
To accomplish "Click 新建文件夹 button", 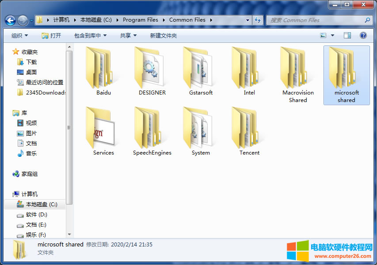I will pos(163,36).
